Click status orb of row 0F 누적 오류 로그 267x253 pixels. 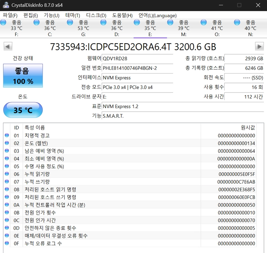tap(7, 243)
